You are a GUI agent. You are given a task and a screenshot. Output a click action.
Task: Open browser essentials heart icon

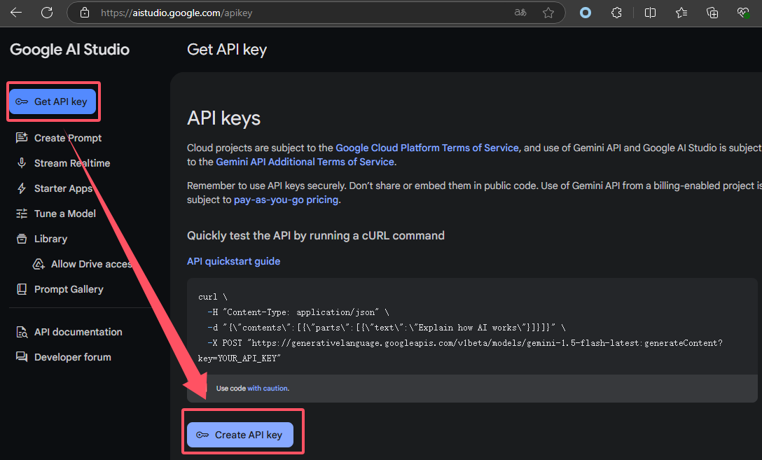pos(743,13)
